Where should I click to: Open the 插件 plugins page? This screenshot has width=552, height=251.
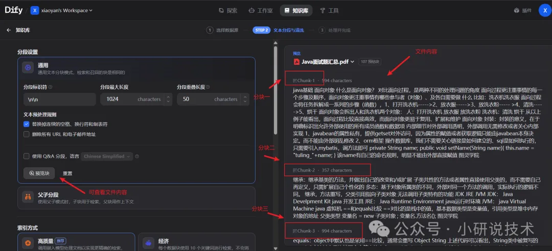523,11
